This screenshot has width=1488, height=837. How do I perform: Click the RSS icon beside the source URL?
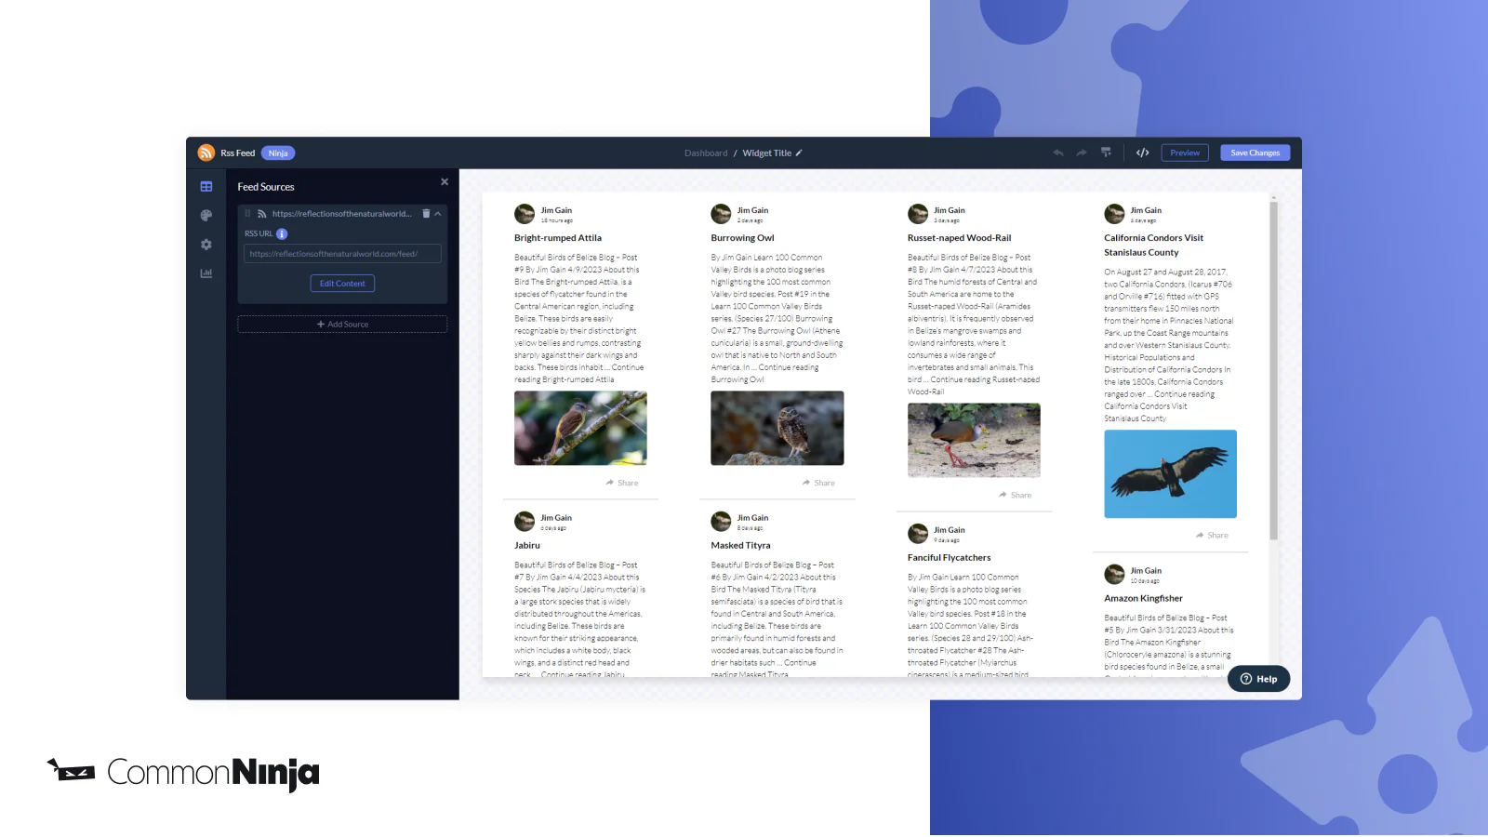coord(262,214)
